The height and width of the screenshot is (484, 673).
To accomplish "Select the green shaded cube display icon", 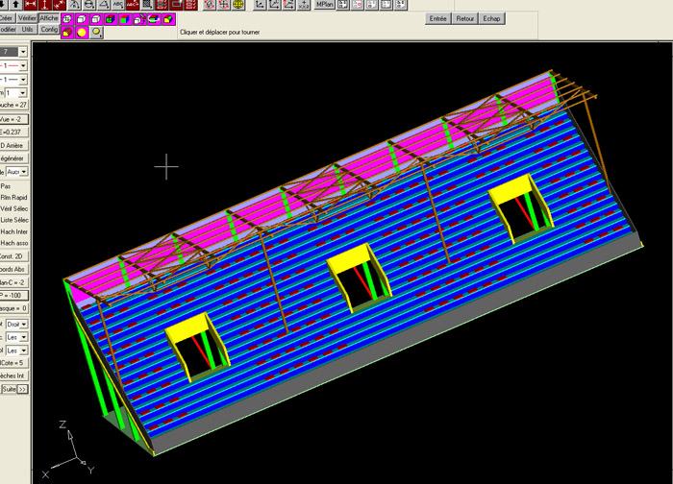I will click(x=111, y=18).
